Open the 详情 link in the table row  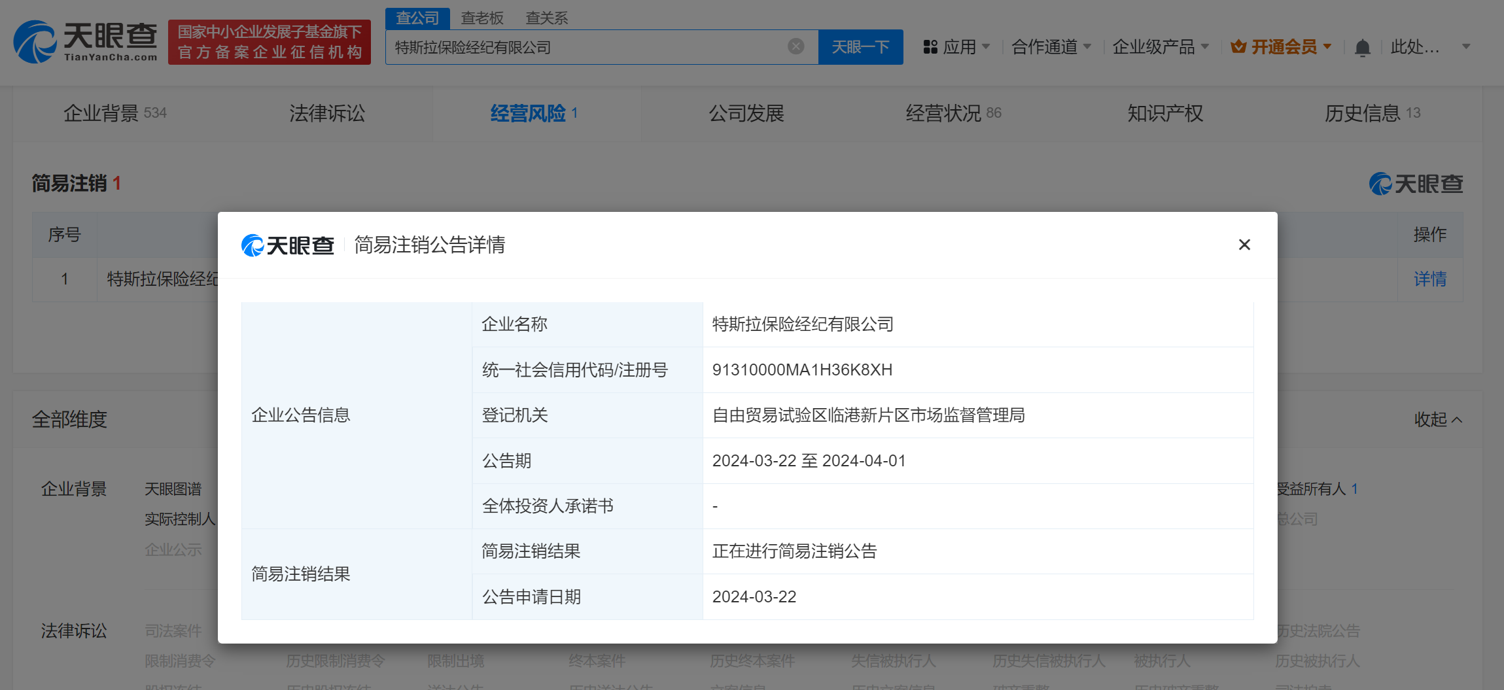tap(1429, 279)
